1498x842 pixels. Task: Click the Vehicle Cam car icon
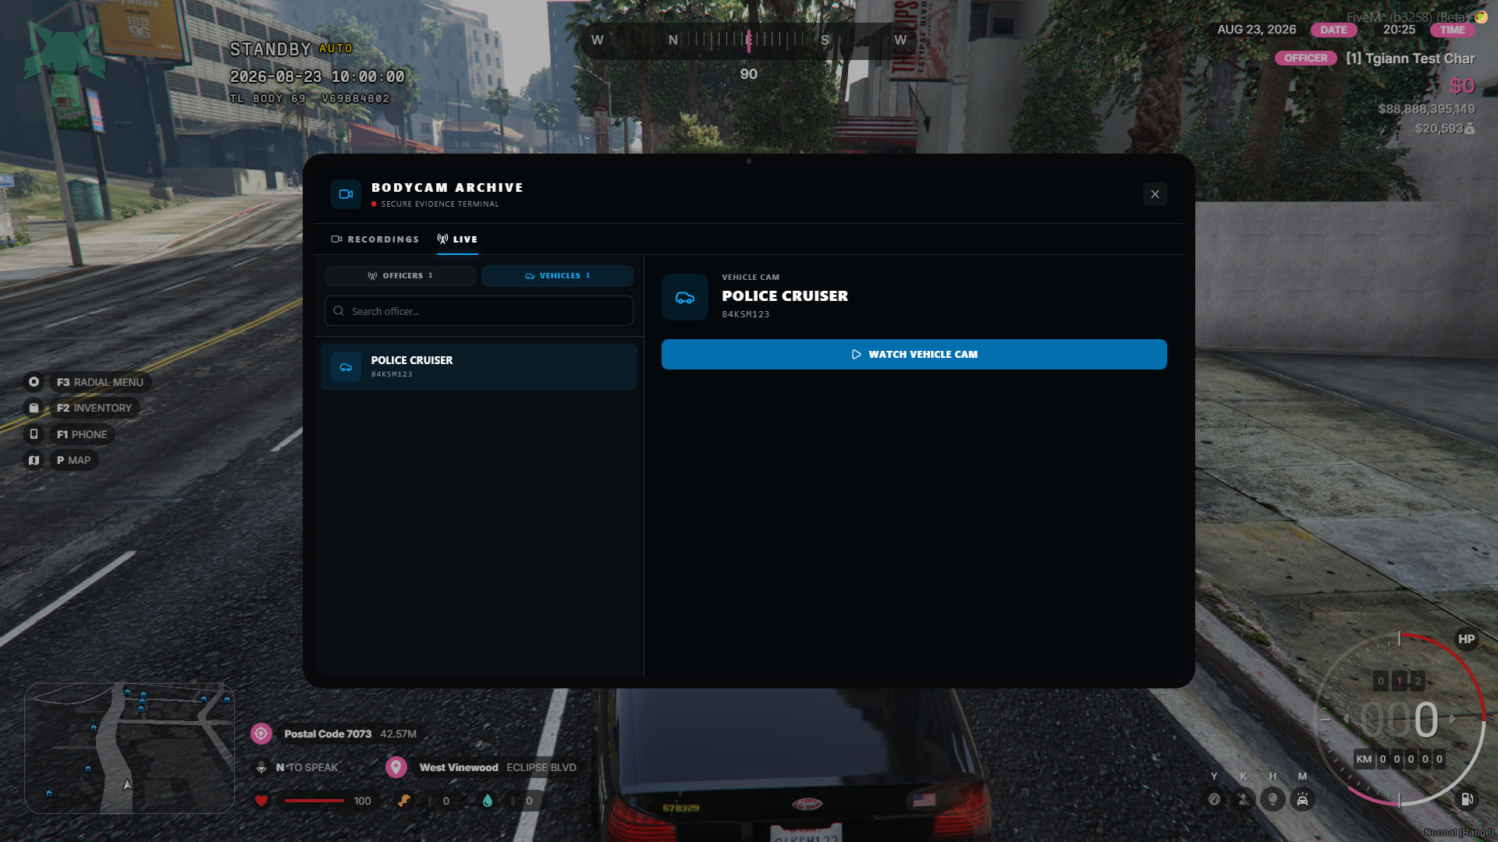pos(684,297)
